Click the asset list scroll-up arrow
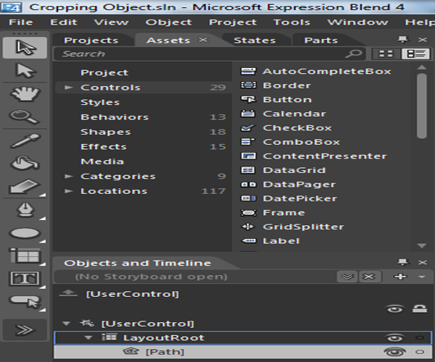 coord(422,67)
